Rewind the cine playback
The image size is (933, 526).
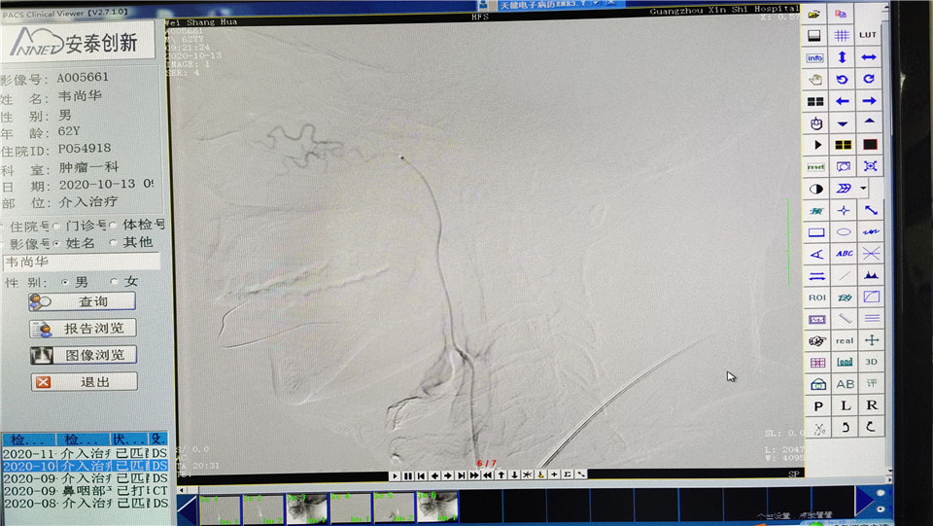[x=488, y=475]
